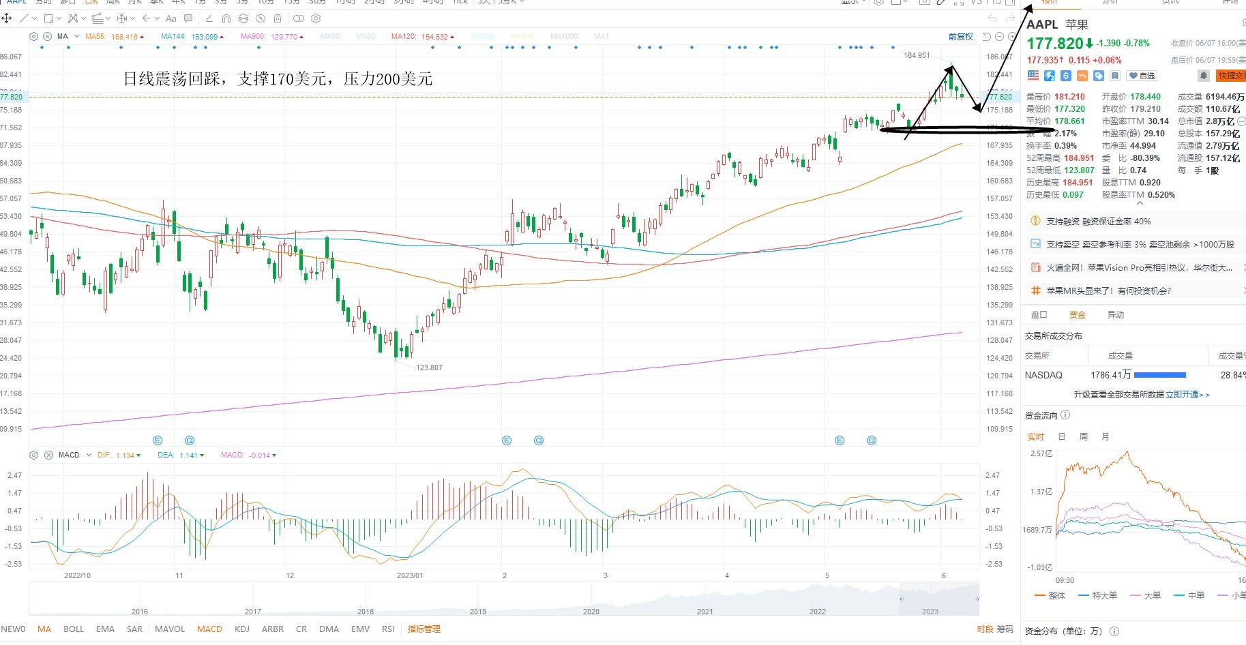Delete drawings with the trash icon
The height and width of the screenshot is (645, 1246).
coord(278,18)
